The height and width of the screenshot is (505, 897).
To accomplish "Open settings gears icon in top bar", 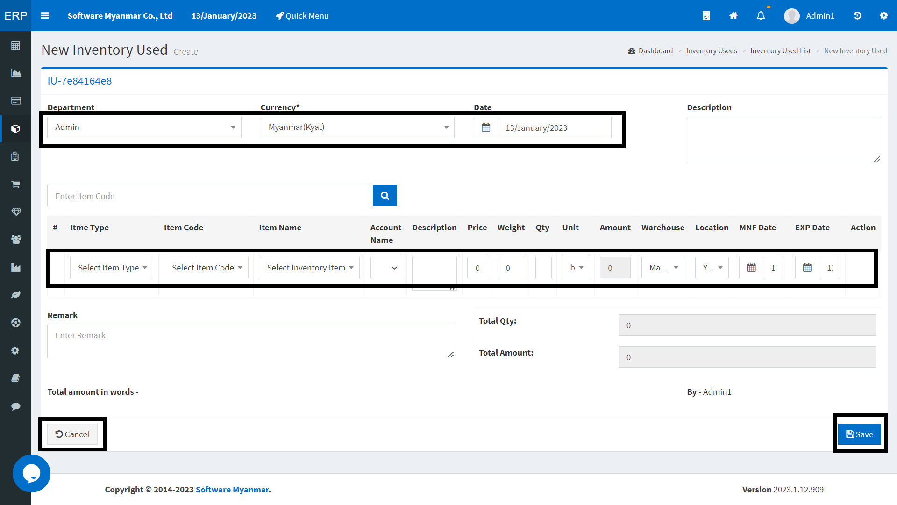I will click(883, 15).
